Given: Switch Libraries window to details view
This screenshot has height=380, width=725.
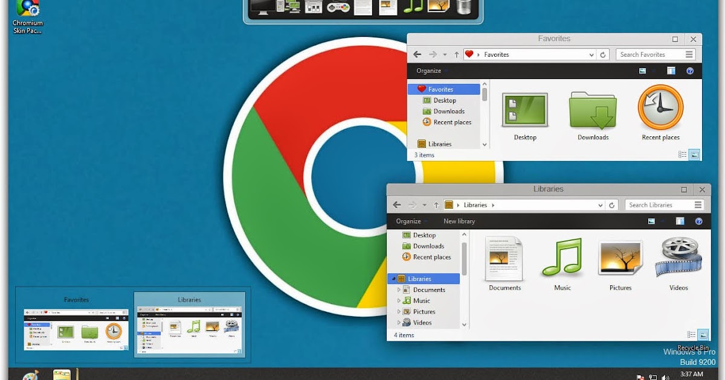Looking at the screenshot, I should coord(692,335).
